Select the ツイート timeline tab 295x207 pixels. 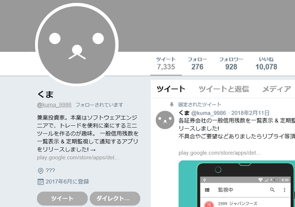[171, 89]
